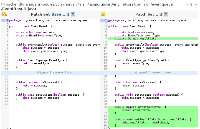Image resolution: width=200 pixels, height=129 pixels.
Task: Select patch set 1 on left side
Action: (x=64, y=14)
